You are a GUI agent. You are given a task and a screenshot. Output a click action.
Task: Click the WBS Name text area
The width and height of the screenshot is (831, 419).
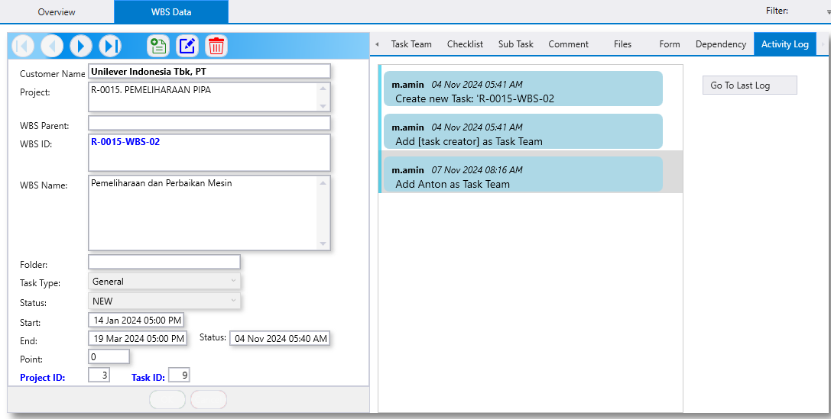[209, 213]
